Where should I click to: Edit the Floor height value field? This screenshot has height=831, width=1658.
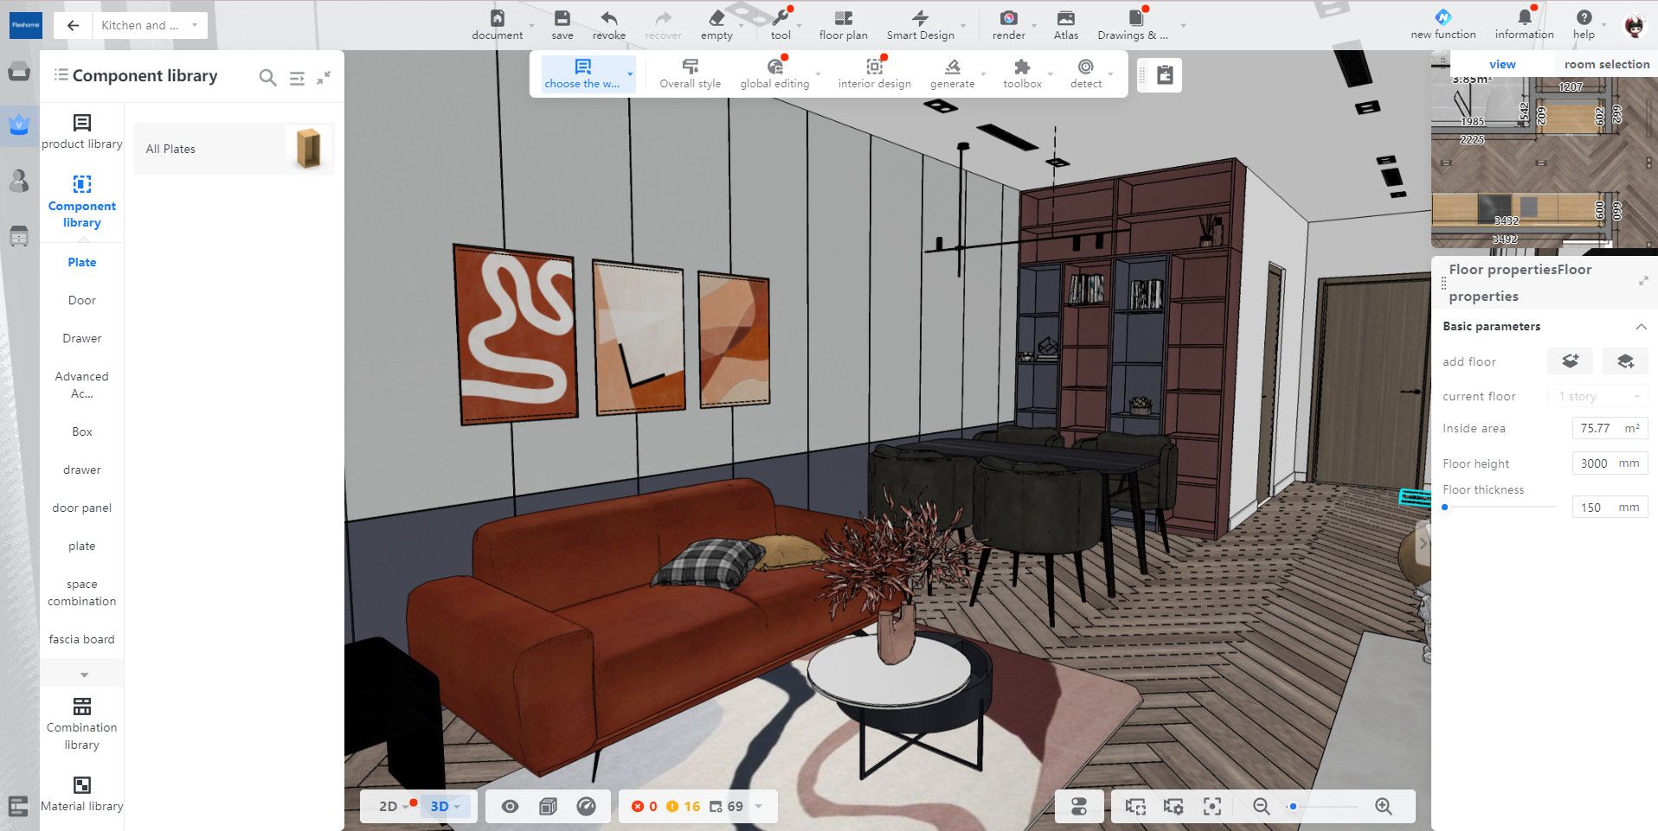click(1610, 463)
